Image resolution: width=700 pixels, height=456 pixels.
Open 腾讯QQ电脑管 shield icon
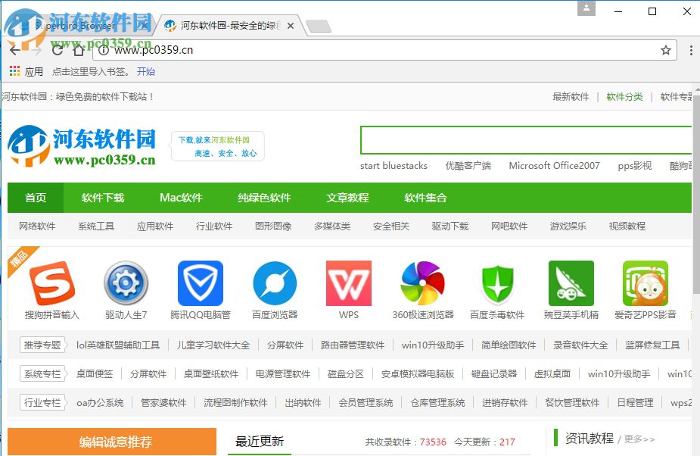coord(200,283)
